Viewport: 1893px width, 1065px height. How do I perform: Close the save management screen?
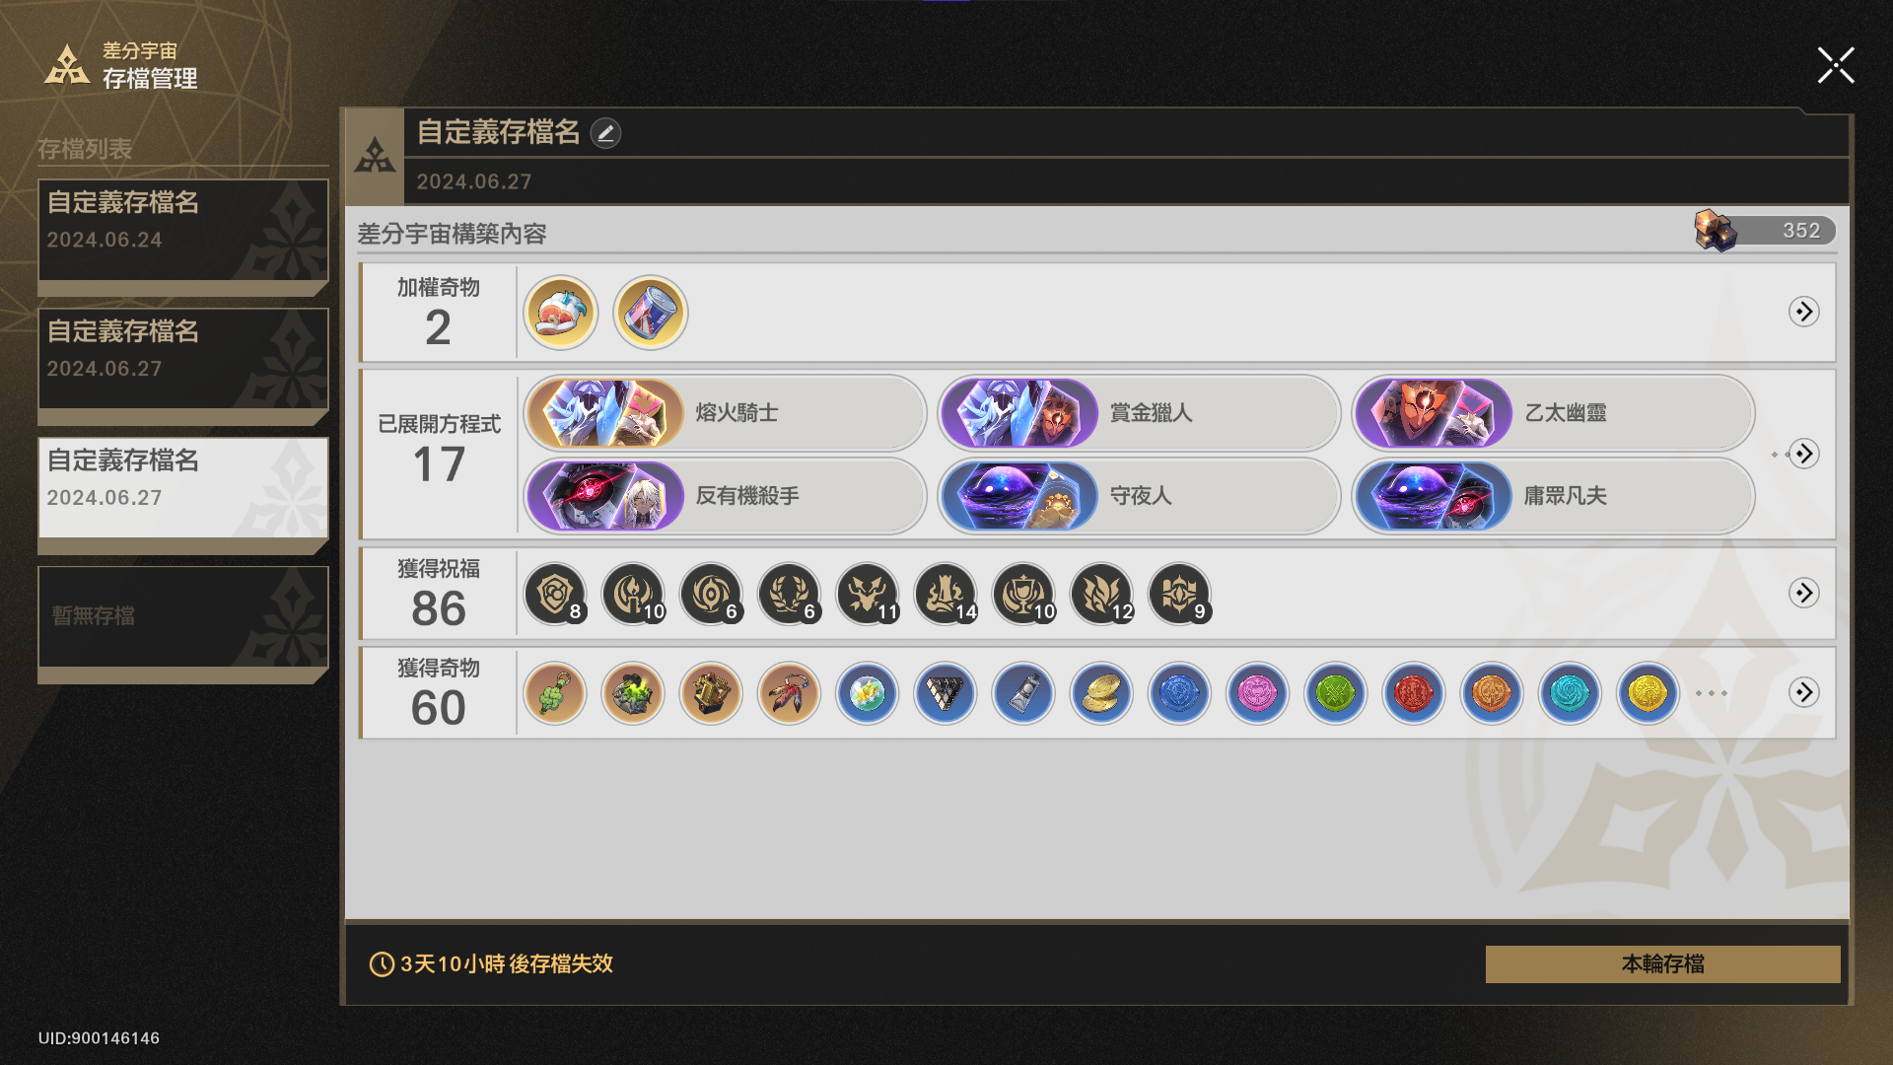point(1836,66)
